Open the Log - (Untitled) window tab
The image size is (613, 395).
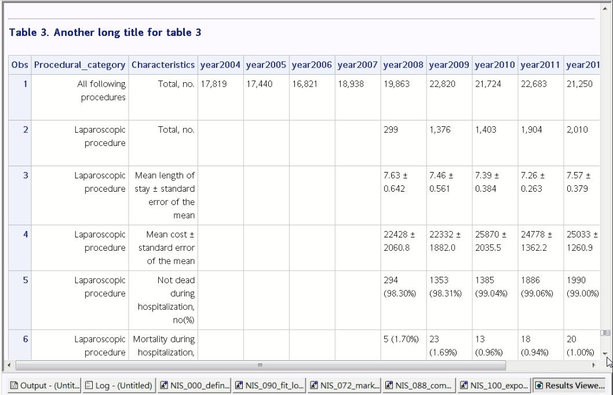click(119, 385)
